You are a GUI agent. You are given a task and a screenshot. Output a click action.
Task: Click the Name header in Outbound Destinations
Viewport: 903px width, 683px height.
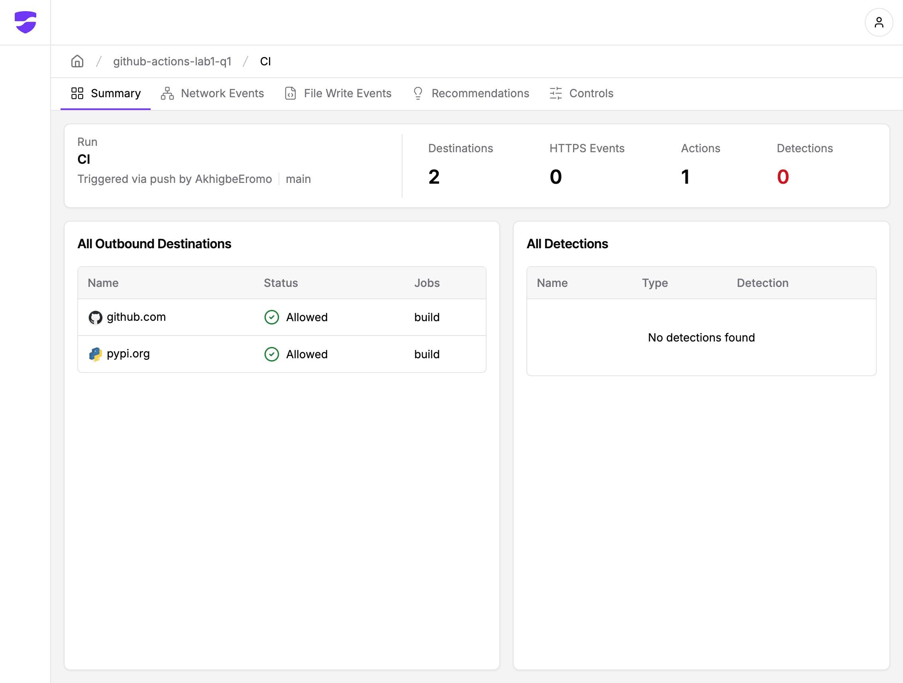(x=103, y=283)
